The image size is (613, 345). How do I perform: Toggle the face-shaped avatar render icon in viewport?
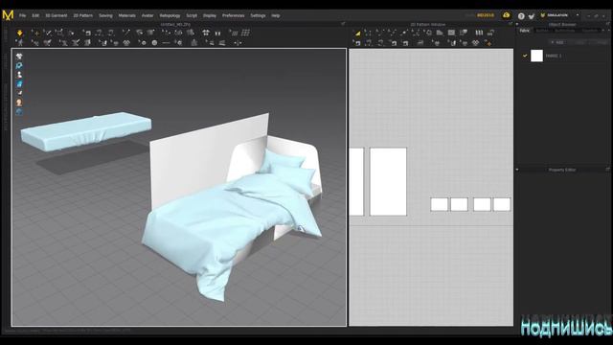click(19, 103)
